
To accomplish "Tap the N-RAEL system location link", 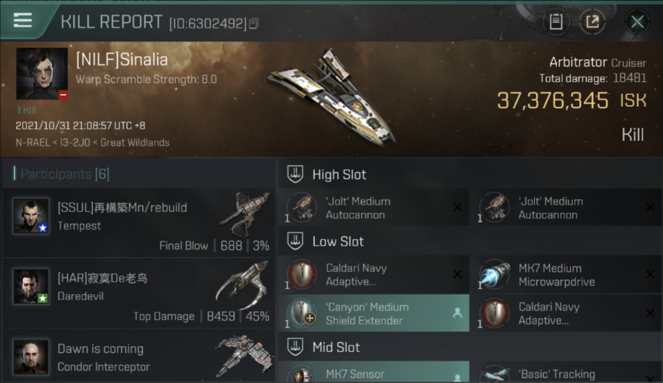I will [x=34, y=142].
